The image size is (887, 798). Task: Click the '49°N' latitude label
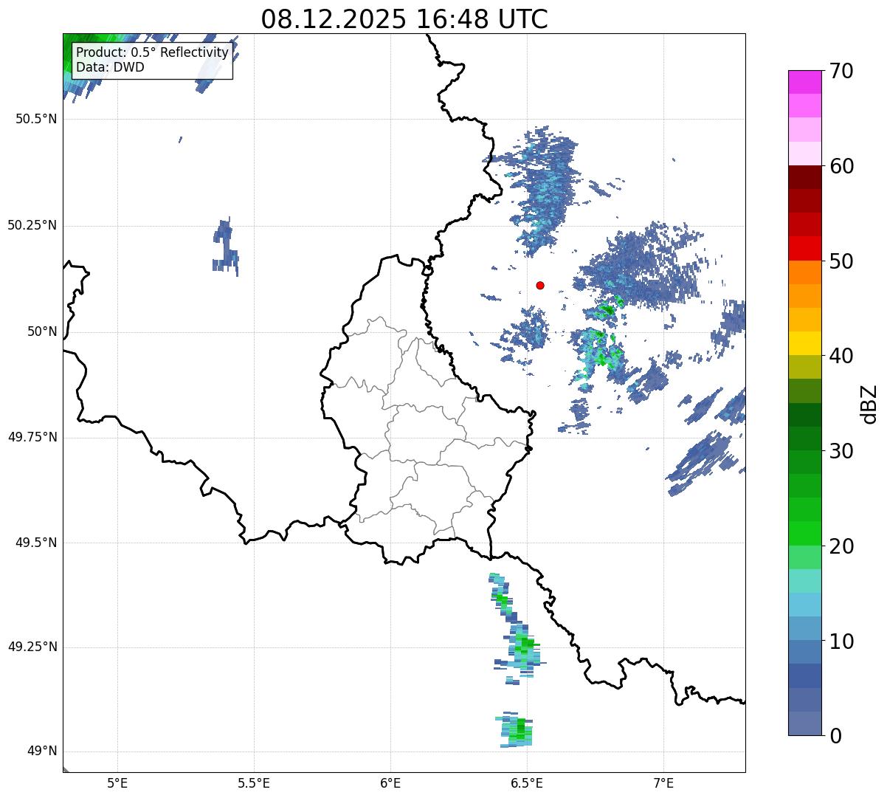click(42, 751)
